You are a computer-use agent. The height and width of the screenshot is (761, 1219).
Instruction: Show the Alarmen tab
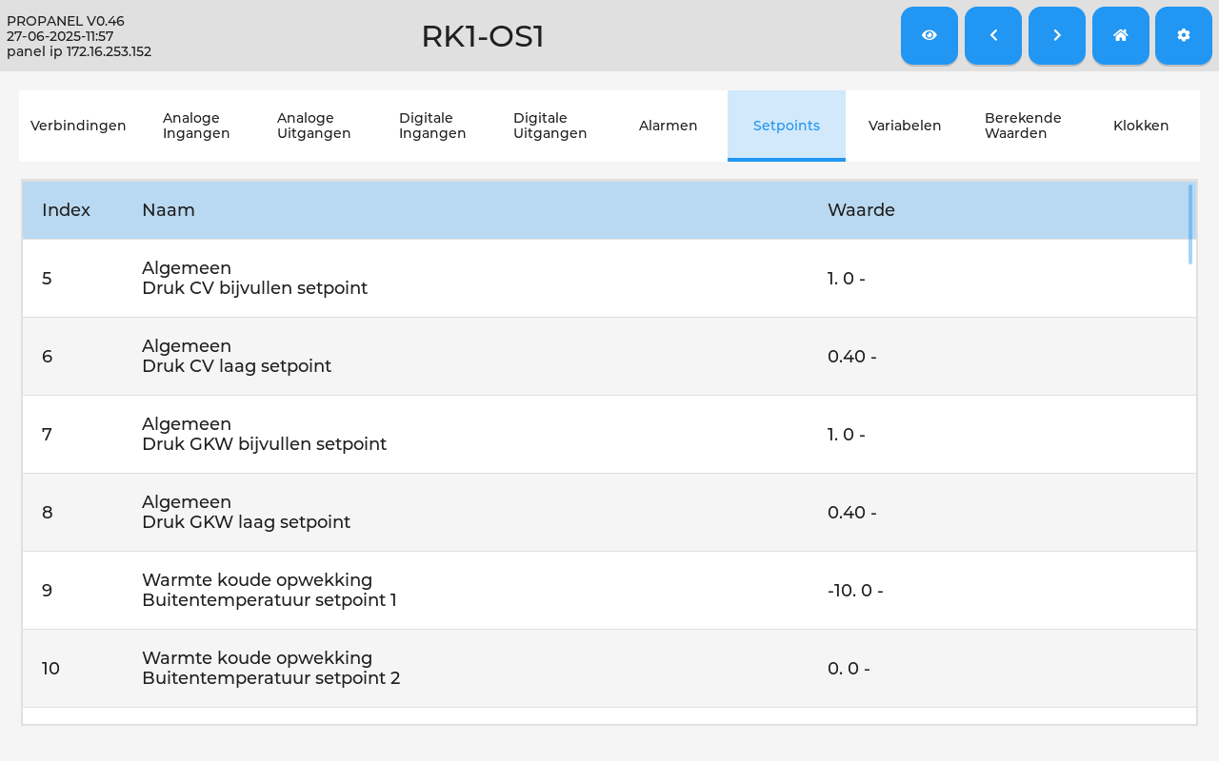[669, 126]
